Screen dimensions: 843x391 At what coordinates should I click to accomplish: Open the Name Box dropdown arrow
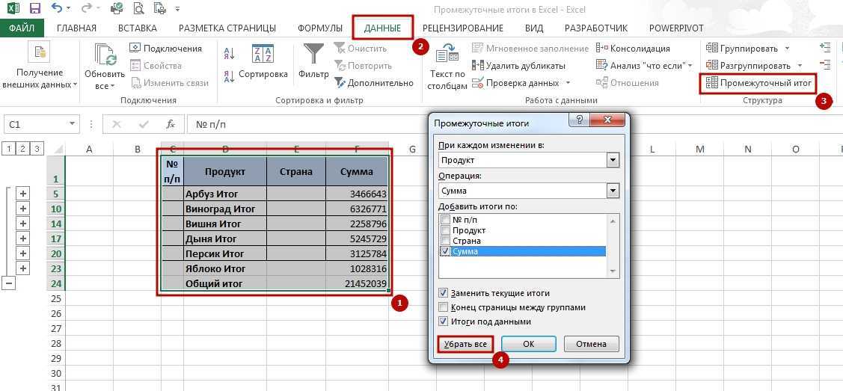pyautogui.click(x=72, y=124)
